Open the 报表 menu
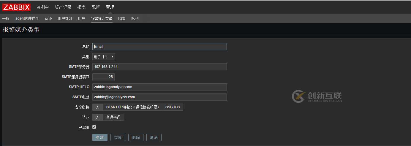 click(x=81, y=7)
